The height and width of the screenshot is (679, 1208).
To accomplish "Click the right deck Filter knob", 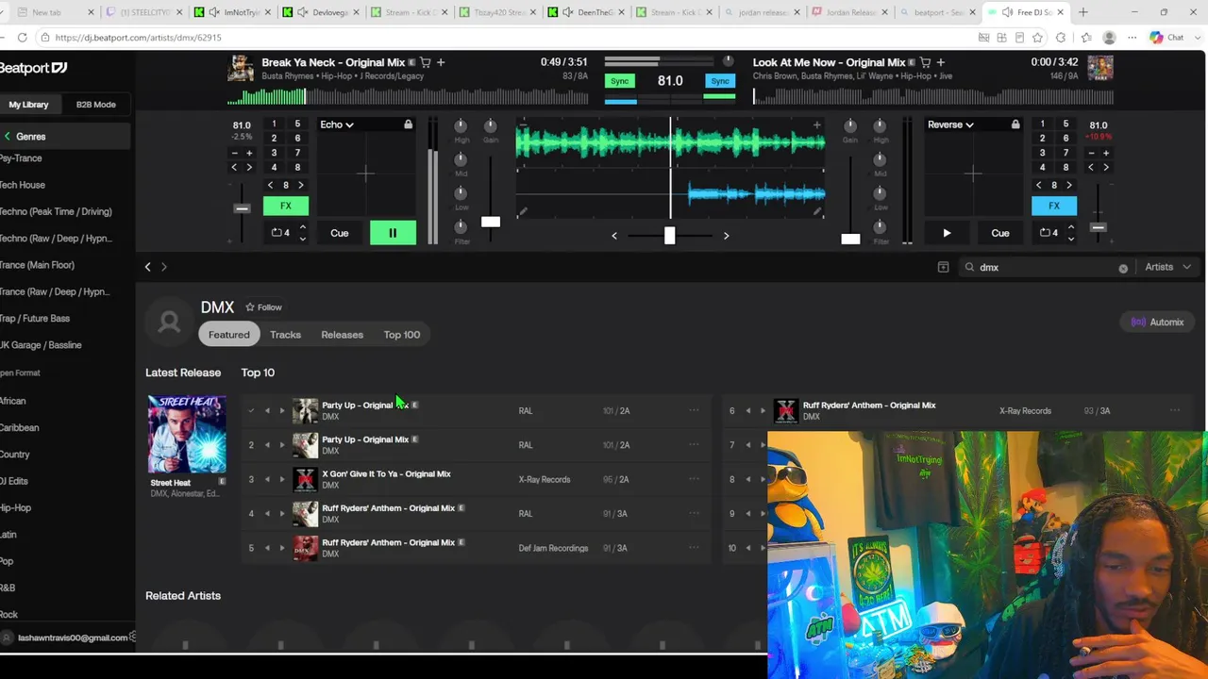I will [x=879, y=226].
